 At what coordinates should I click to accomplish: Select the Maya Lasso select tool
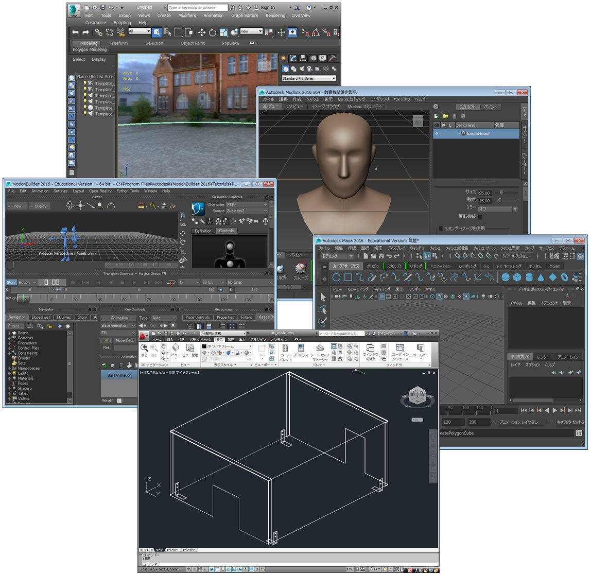click(323, 310)
